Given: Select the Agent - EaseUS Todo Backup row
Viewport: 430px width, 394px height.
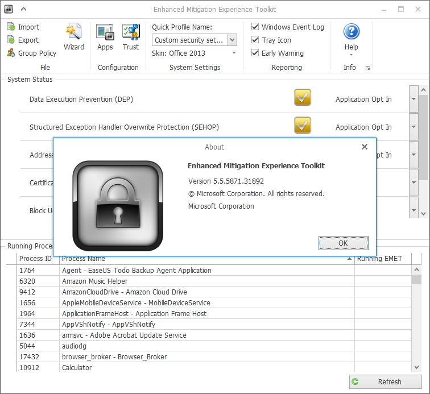Looking at the screenshot, I should [214, 271].
